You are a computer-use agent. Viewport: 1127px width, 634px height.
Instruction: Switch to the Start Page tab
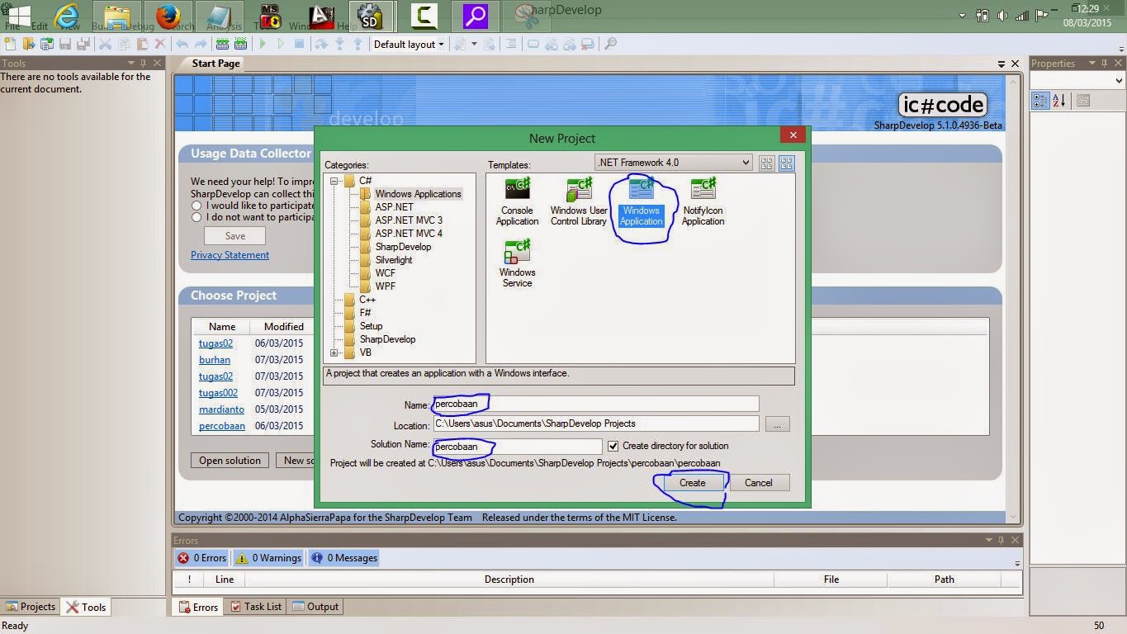(x=215, y=64)
